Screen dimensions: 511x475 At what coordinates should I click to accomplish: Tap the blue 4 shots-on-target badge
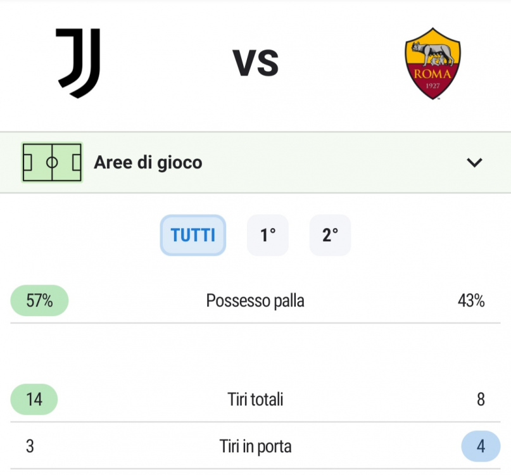(481, 446)
